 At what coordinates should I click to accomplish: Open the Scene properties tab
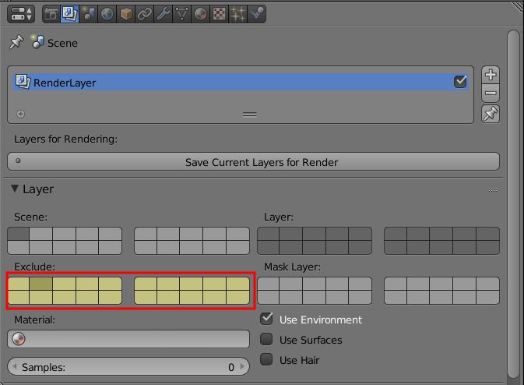(89, 14)
